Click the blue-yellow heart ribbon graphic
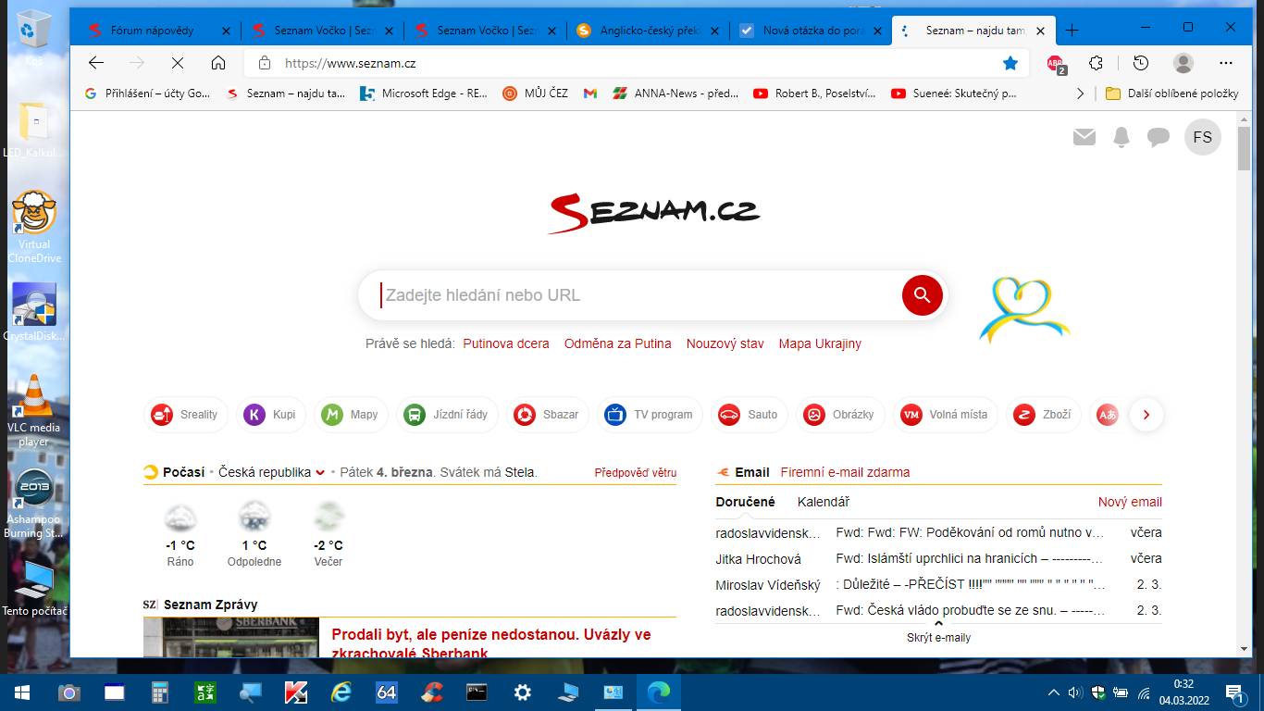The image size is (1264, 711). [1024, 309]
